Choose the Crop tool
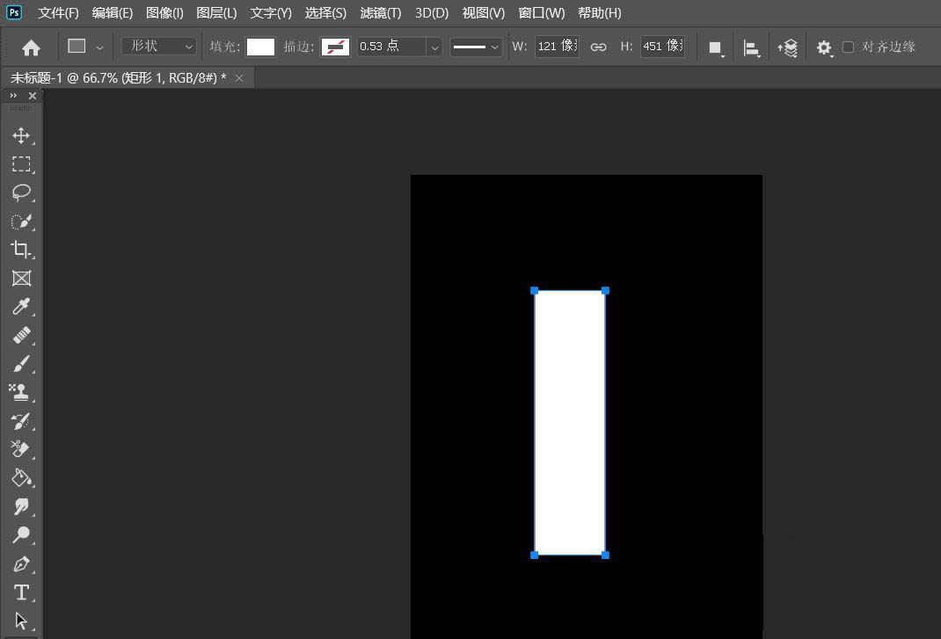Image resolution: width=941 pixels, height=639 pixels. (21, 249)
